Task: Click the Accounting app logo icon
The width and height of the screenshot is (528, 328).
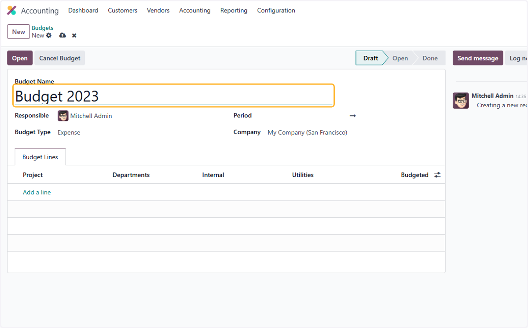Action: [x=12, y=11]
